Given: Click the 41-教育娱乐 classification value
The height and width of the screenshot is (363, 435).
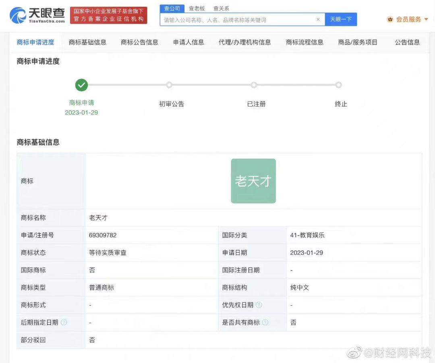Looking at the screenshot, I should 307,235.
